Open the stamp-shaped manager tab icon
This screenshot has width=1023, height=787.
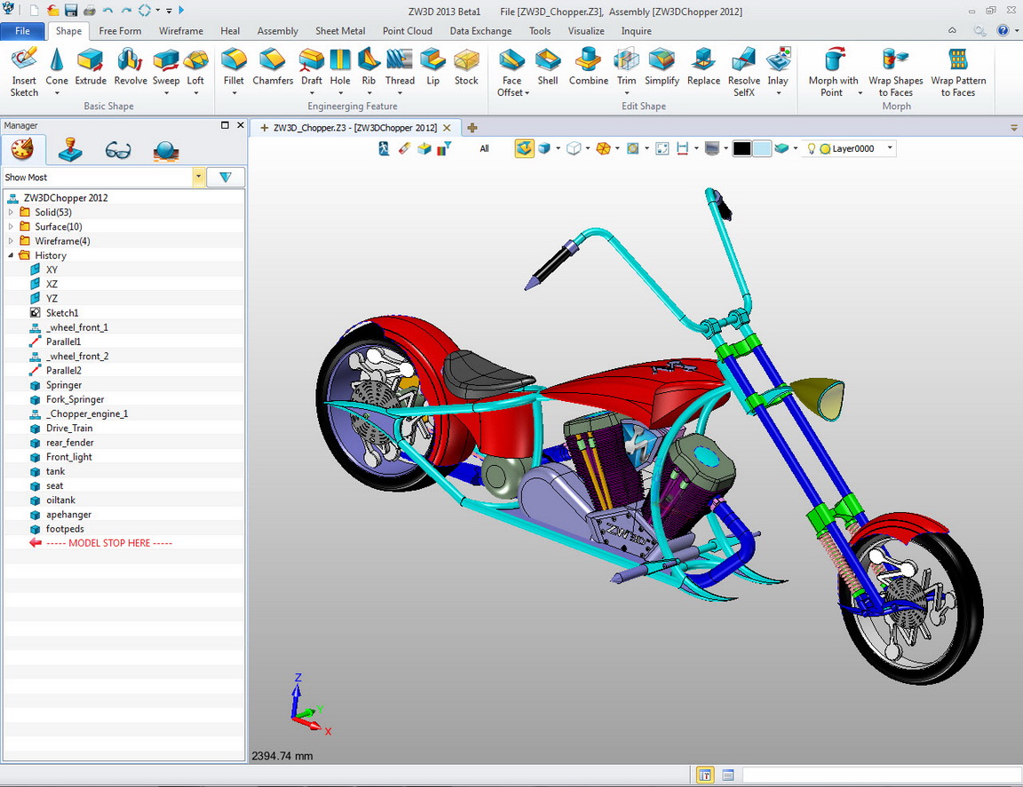click(x=70, y=150)
